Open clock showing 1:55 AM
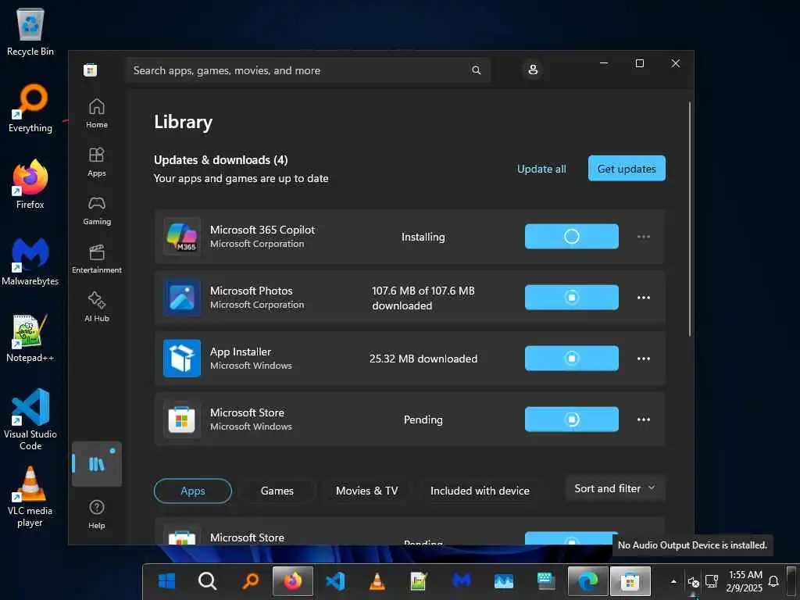This screenshot has height=600, width=800. pyautogui.click(x=745, y=581)
